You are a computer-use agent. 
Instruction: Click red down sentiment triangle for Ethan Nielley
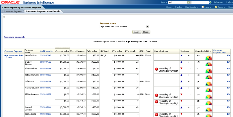(x=181, y=68)
